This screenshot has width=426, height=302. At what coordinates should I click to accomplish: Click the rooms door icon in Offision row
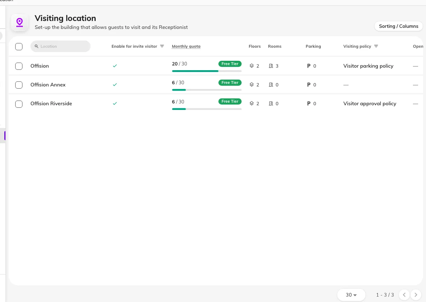(271, 66)
